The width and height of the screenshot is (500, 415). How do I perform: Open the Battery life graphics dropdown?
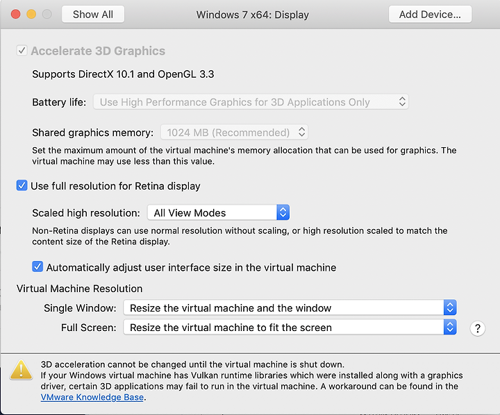(251, 102)
